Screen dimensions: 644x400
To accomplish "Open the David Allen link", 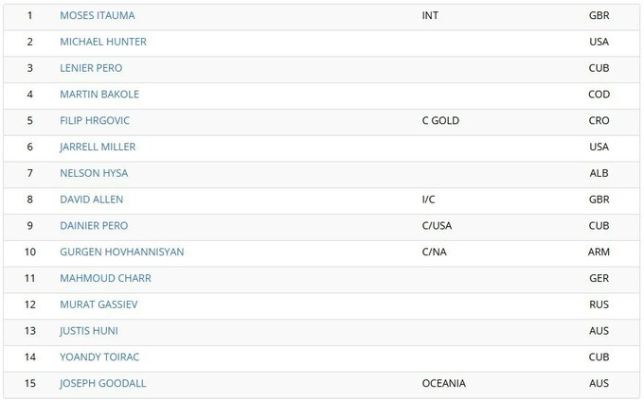I will click(92, 200).
